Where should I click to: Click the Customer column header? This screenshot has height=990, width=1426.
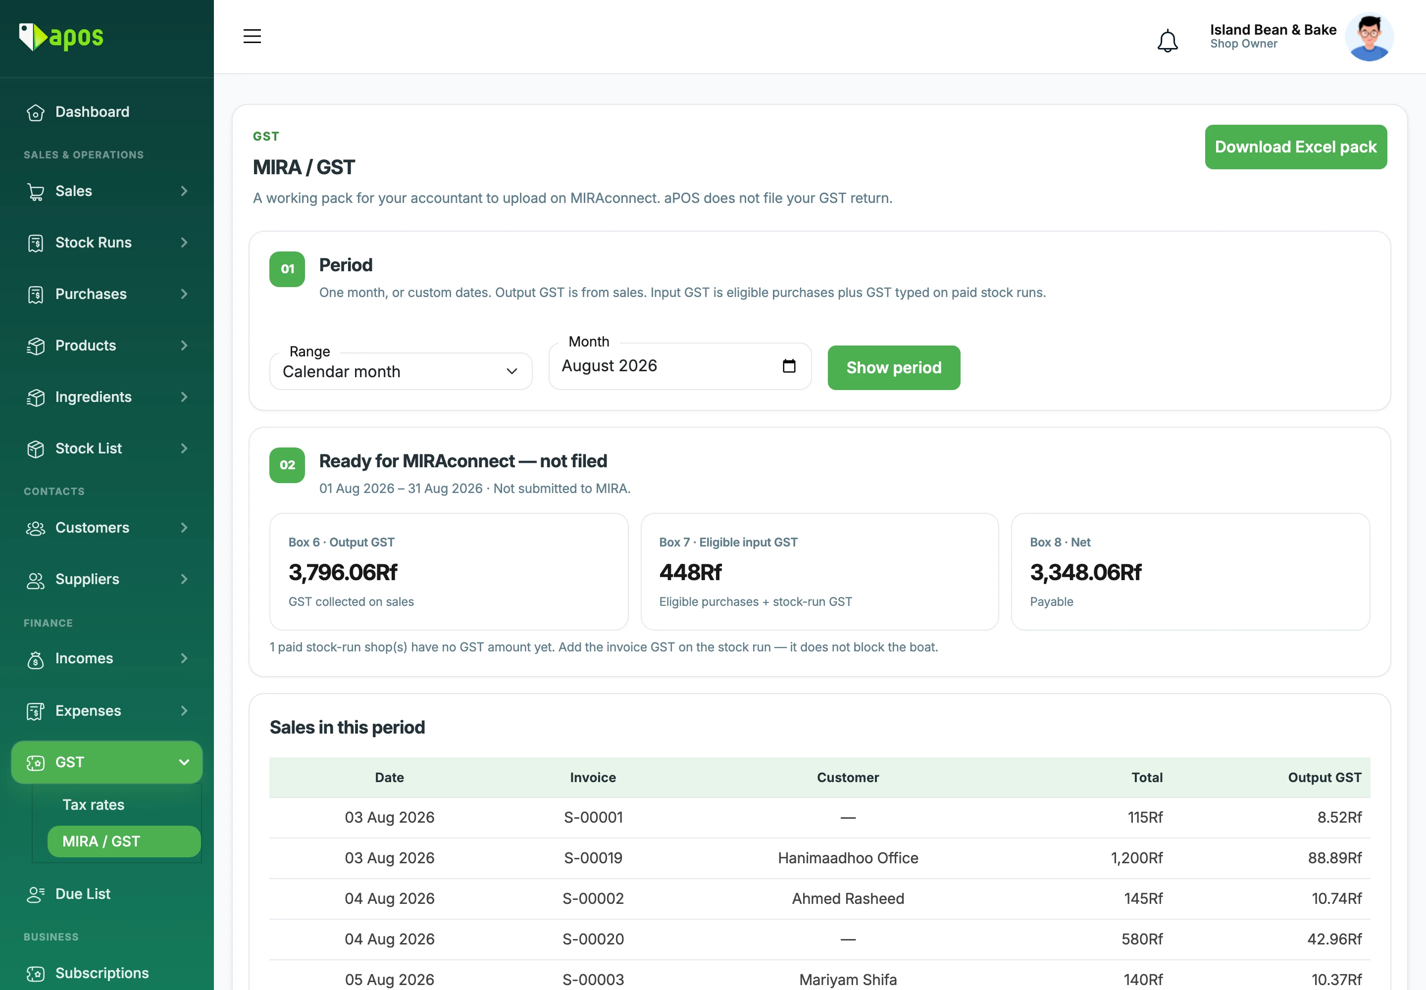coord(848,778)
